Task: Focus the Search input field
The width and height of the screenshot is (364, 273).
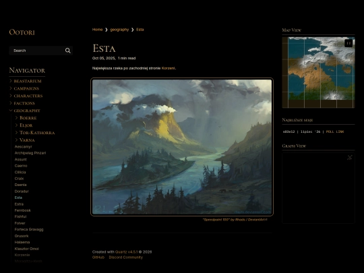Action: pyautogui.click(x=41, y=51)
